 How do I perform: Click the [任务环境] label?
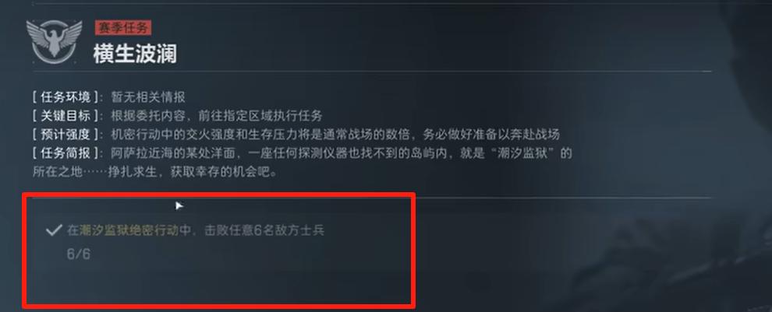[66, 96]
